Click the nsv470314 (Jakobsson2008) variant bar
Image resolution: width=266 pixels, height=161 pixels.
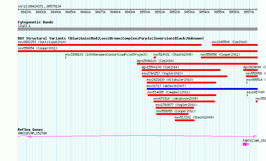point(184,101)
